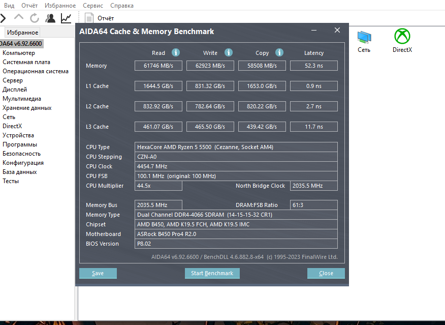Click the forward navigation arrow icon
The height and width of the screenshot is (325, 445).
tap(3, 18)
